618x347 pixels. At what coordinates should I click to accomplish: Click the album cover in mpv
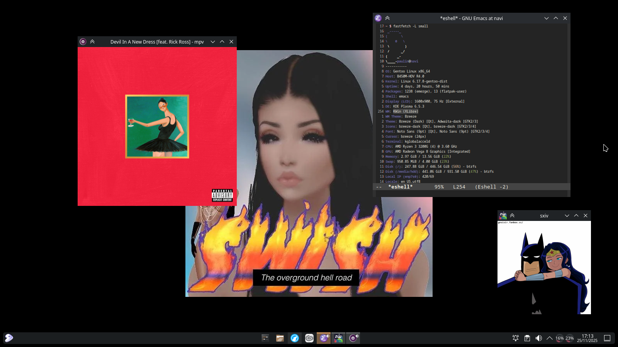157,126
